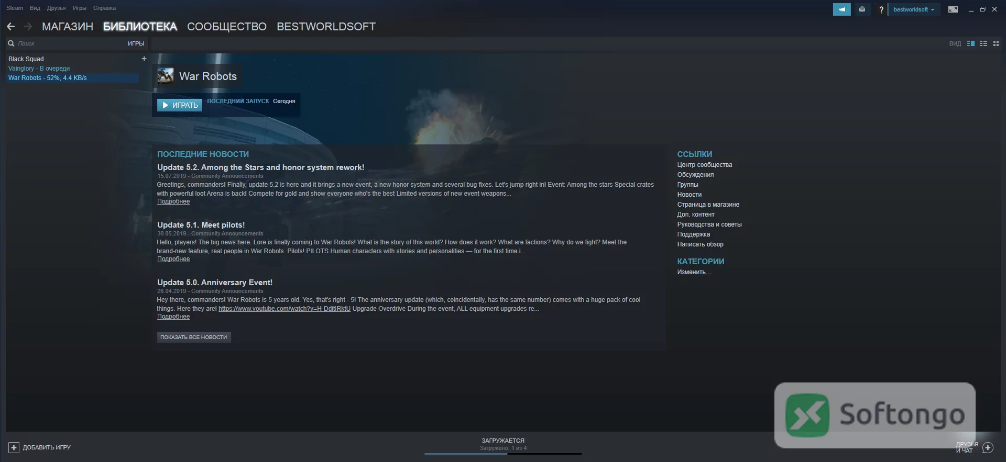
Task: Select Vainglory queued game entry
Action: tap(39, 69)
